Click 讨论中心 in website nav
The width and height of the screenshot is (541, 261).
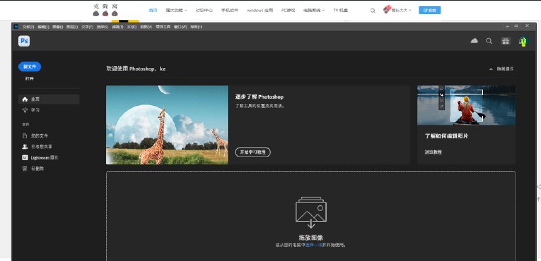[x=204, y=10]
